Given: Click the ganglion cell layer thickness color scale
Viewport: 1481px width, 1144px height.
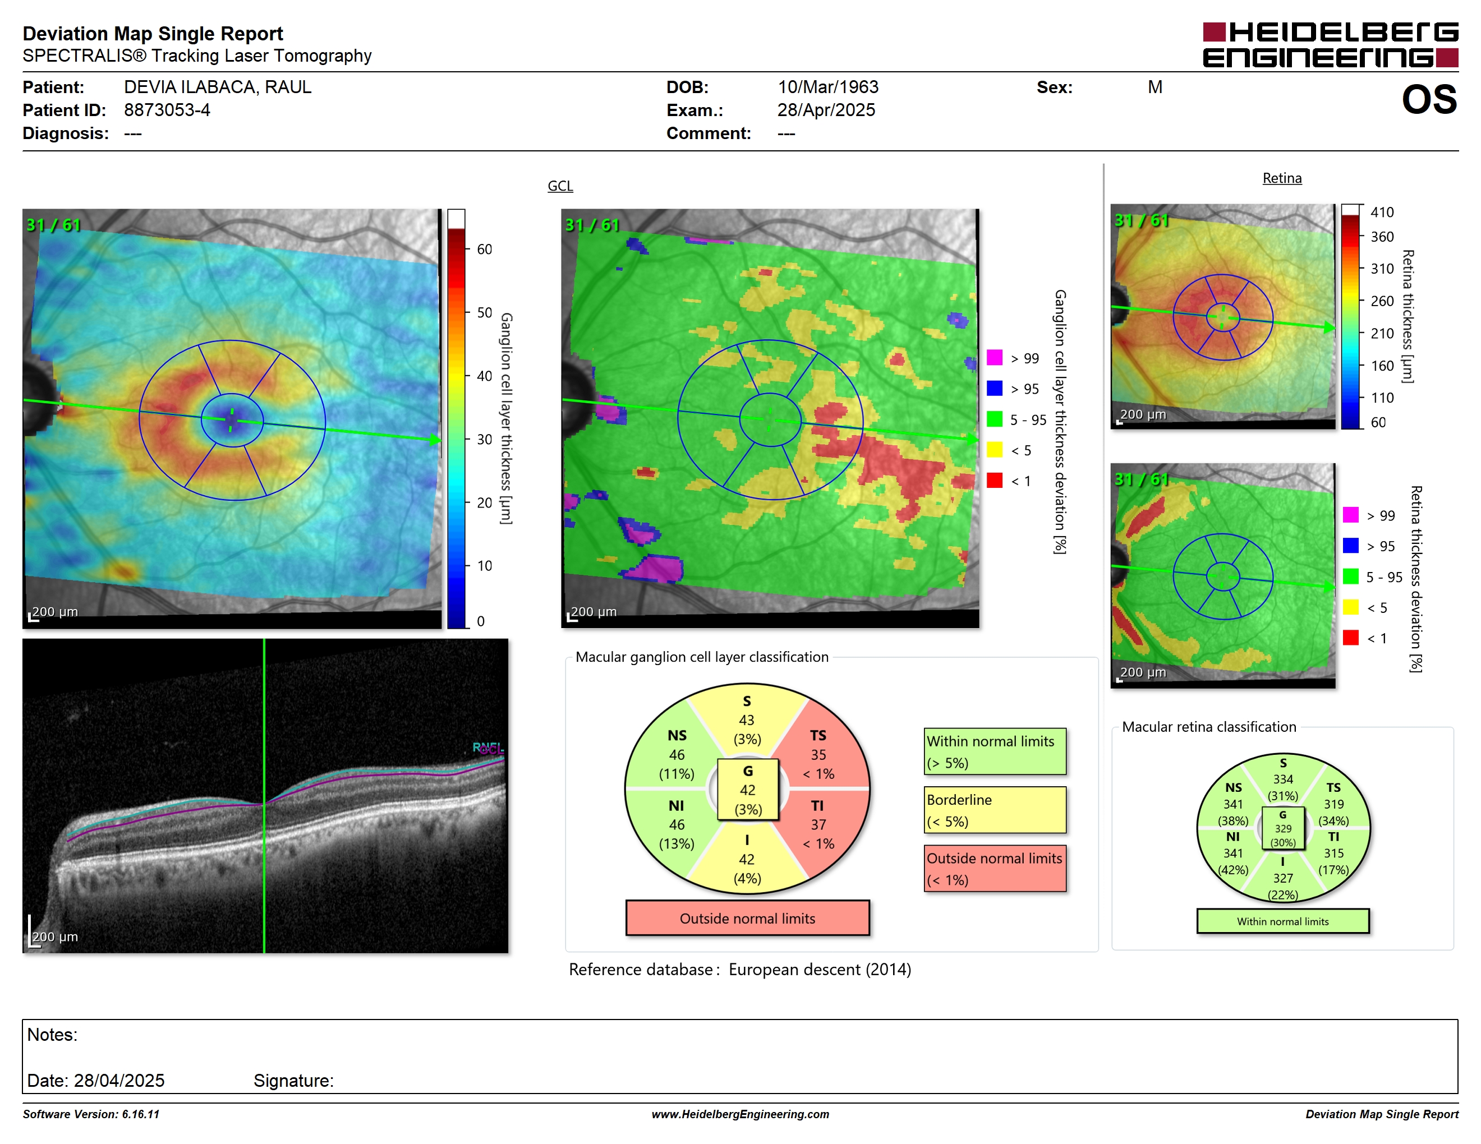Looking at the screenshot, I should (x=456, y=418).
